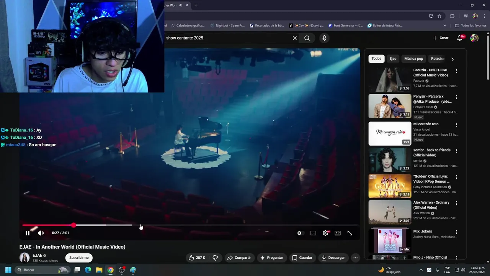
Task: Select the Todos filter chip
Action: [x=376, y=59]
